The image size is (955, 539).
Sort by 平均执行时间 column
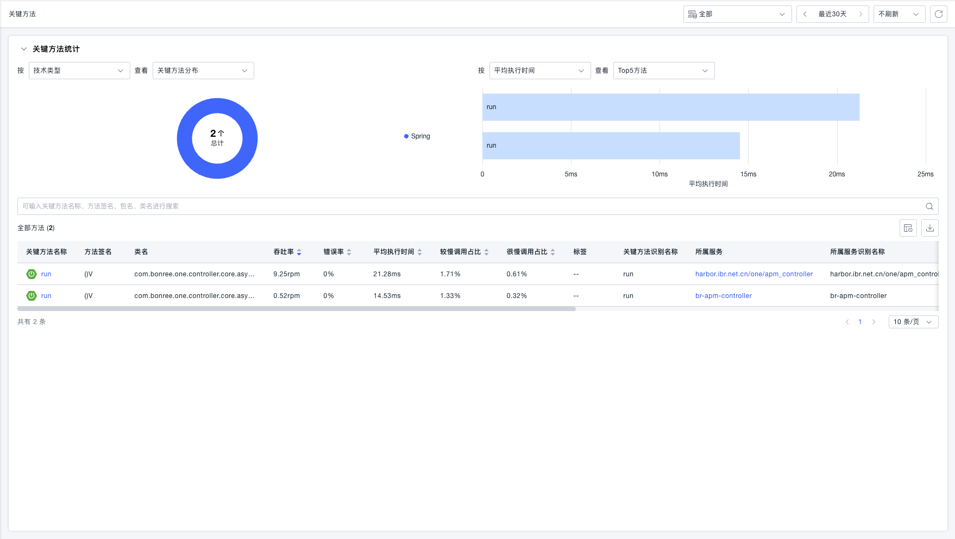point(419,252)
